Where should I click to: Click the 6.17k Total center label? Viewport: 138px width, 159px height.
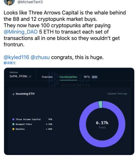tap(102, 125)
